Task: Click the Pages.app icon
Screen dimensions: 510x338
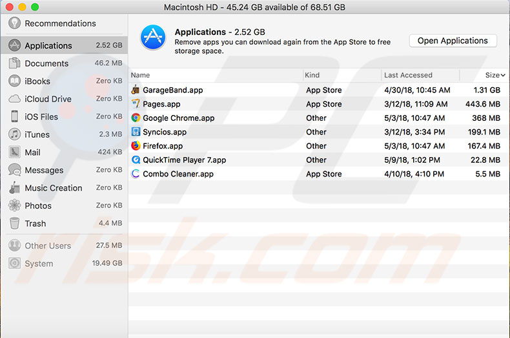Action: (x=136, y=104)
